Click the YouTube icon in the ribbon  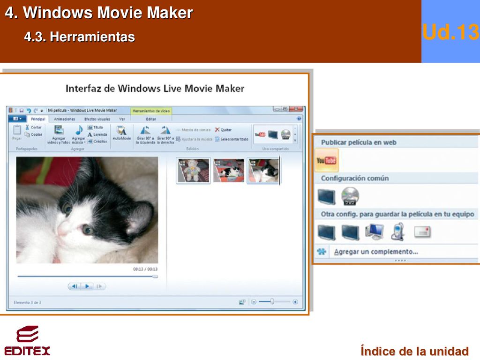pyautogui.click(x=260, y=135)
